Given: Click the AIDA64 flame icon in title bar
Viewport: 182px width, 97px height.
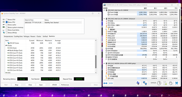Looking at the screenshot, I should click(x=2, y=13).
